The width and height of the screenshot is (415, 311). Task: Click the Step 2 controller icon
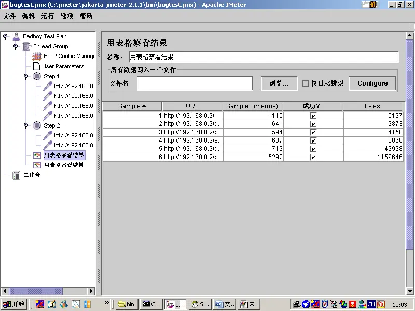37,125
